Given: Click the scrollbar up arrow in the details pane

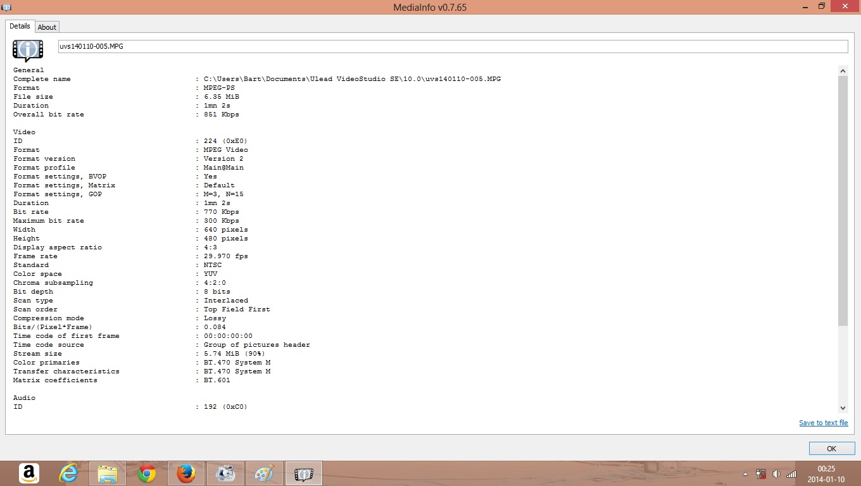Looking at the screenshot, I should (843, 70).
